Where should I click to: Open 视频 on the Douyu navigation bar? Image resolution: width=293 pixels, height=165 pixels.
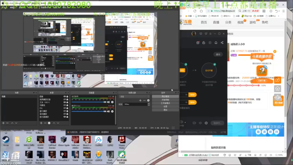pos(241,22)
